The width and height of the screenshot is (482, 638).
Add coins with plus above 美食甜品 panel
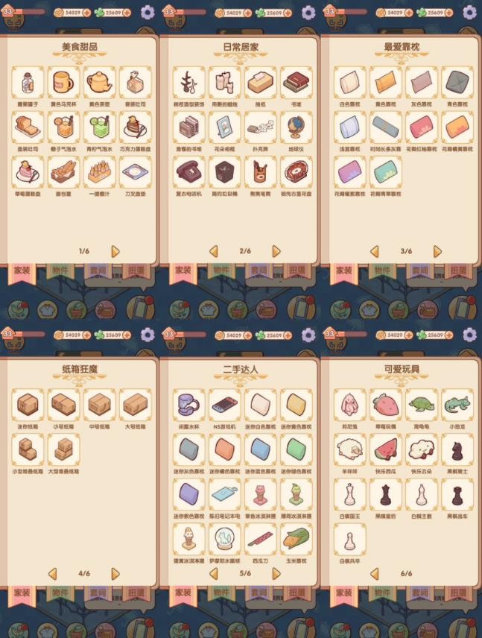point(87,13)
